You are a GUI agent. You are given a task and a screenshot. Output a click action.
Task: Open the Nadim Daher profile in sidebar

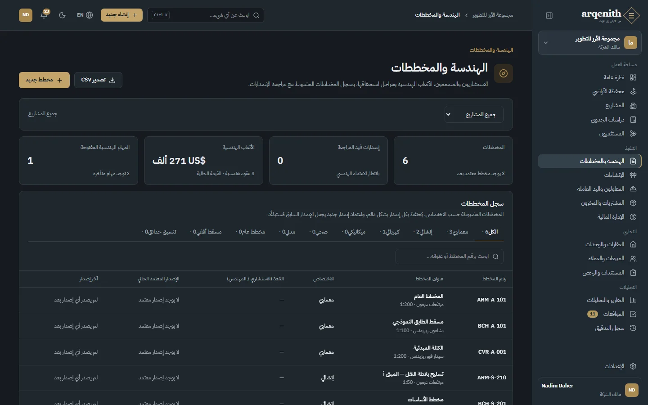[x=589, y=390]
